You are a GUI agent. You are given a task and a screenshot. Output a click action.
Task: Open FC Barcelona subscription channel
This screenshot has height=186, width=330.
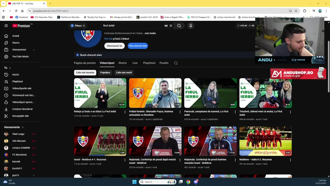pos(20,155)
